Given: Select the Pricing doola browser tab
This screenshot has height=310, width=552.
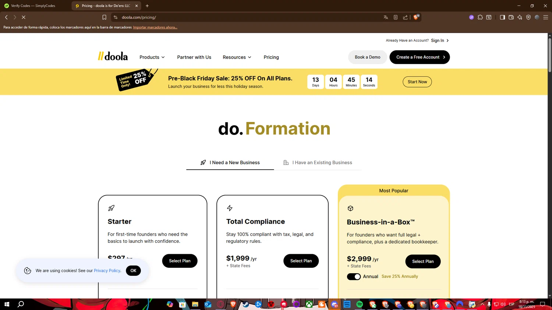Looking at the screenshot, I should click(x=104, y=6).
